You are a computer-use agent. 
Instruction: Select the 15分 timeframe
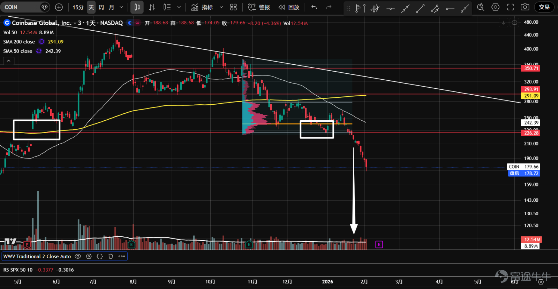78,7
